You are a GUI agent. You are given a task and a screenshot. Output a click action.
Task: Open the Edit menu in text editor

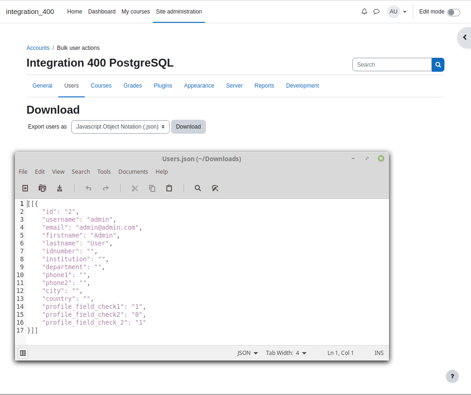click(40, 171)
